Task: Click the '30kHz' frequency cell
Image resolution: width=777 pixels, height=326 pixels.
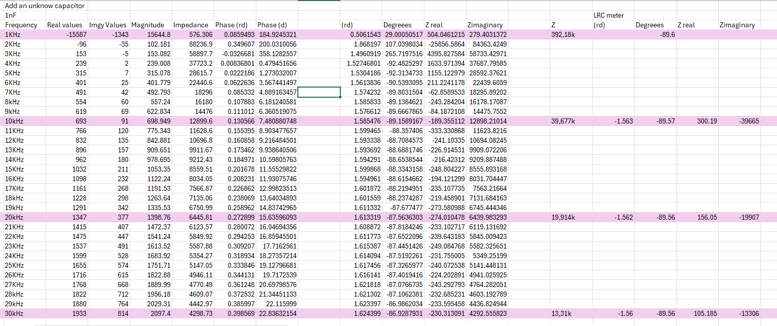Action: pyautogui.click(x=14, y=313)
